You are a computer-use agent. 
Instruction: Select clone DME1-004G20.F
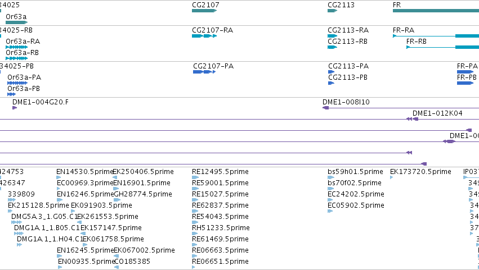pyautogui.click(x=15, y=108)
